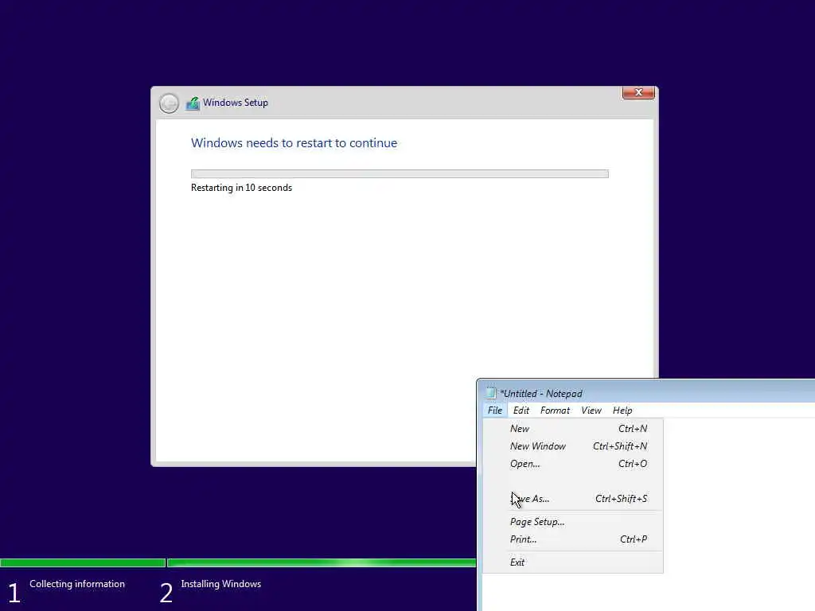The width and height of the screenshot is (815, 611).
Task: Open the Format menu in Notepad
Action: pyautogui.click(x=555, y=411)
